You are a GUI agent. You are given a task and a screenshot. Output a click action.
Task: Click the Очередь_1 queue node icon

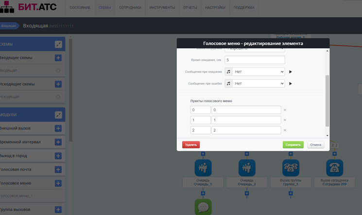pyautogui.click(x=203, y=168)
